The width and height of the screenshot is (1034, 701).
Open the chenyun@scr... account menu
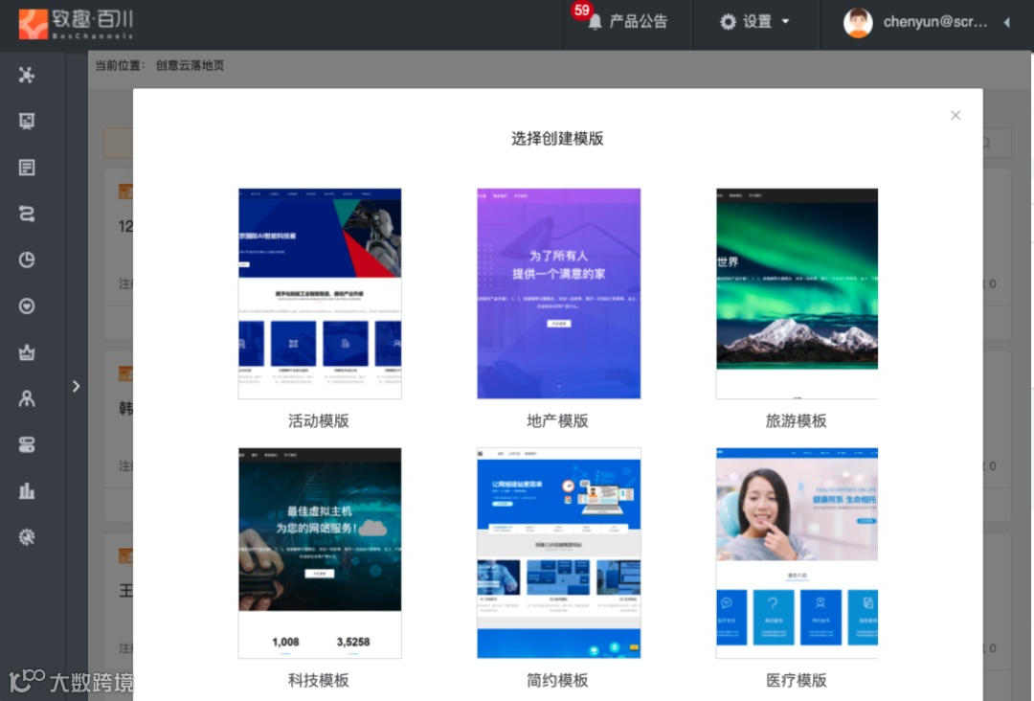point(935,22)
